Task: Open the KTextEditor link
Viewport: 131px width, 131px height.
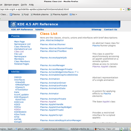Action: pyautogui.click(x=22, y=90)
